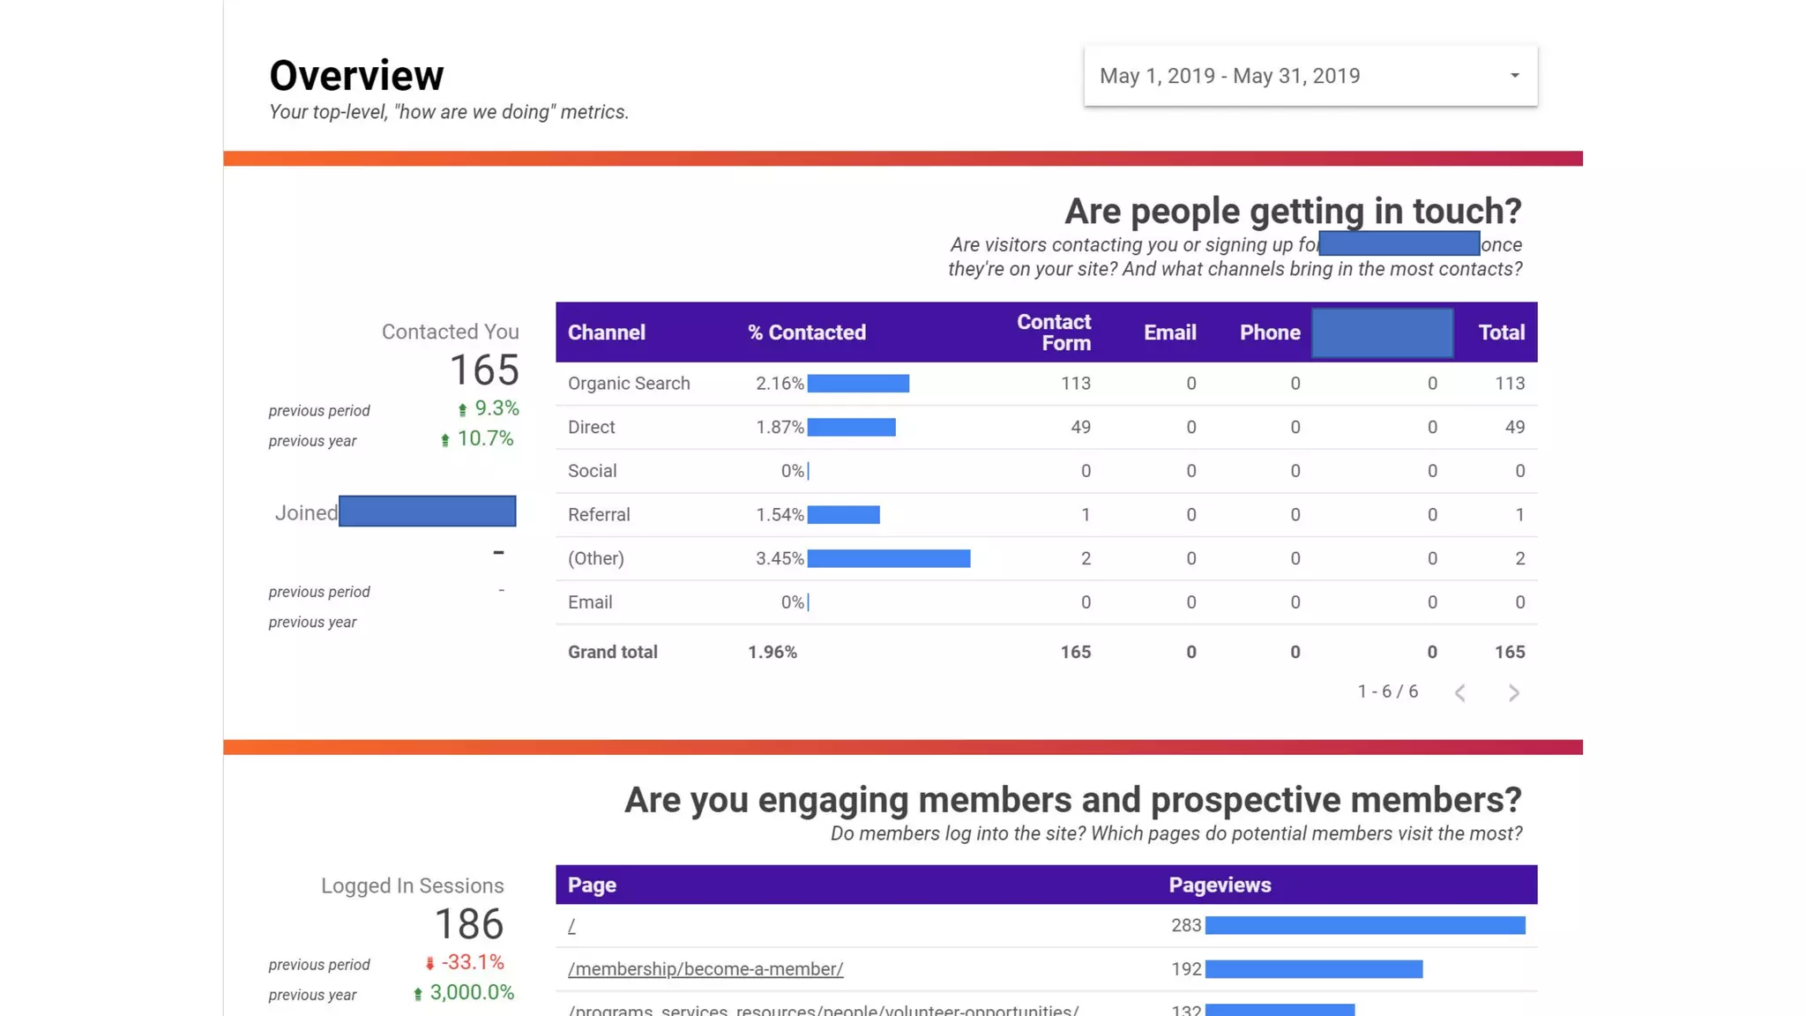Click the Email column header

coord(1169,332)
